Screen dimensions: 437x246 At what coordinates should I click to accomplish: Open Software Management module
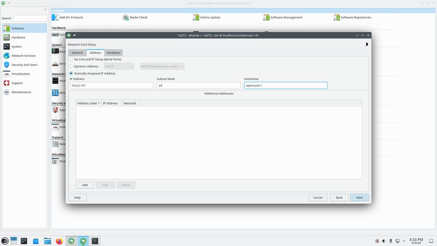286,17
